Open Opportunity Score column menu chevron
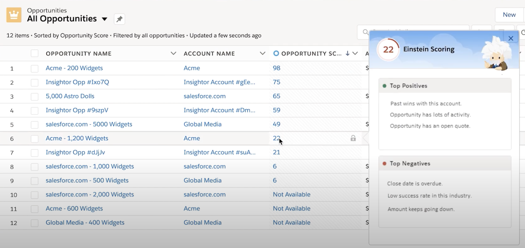Screen dimensions: 525x248 pos(355,53)
